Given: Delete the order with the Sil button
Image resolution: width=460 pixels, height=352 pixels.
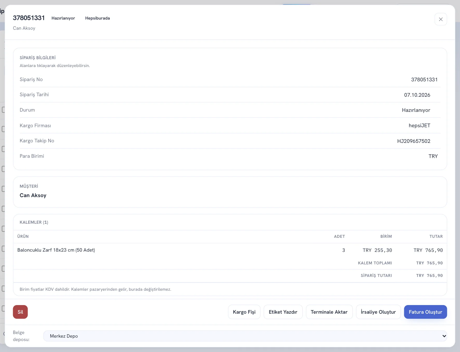Looking at the screenshot, I should (x=20, y=312).
